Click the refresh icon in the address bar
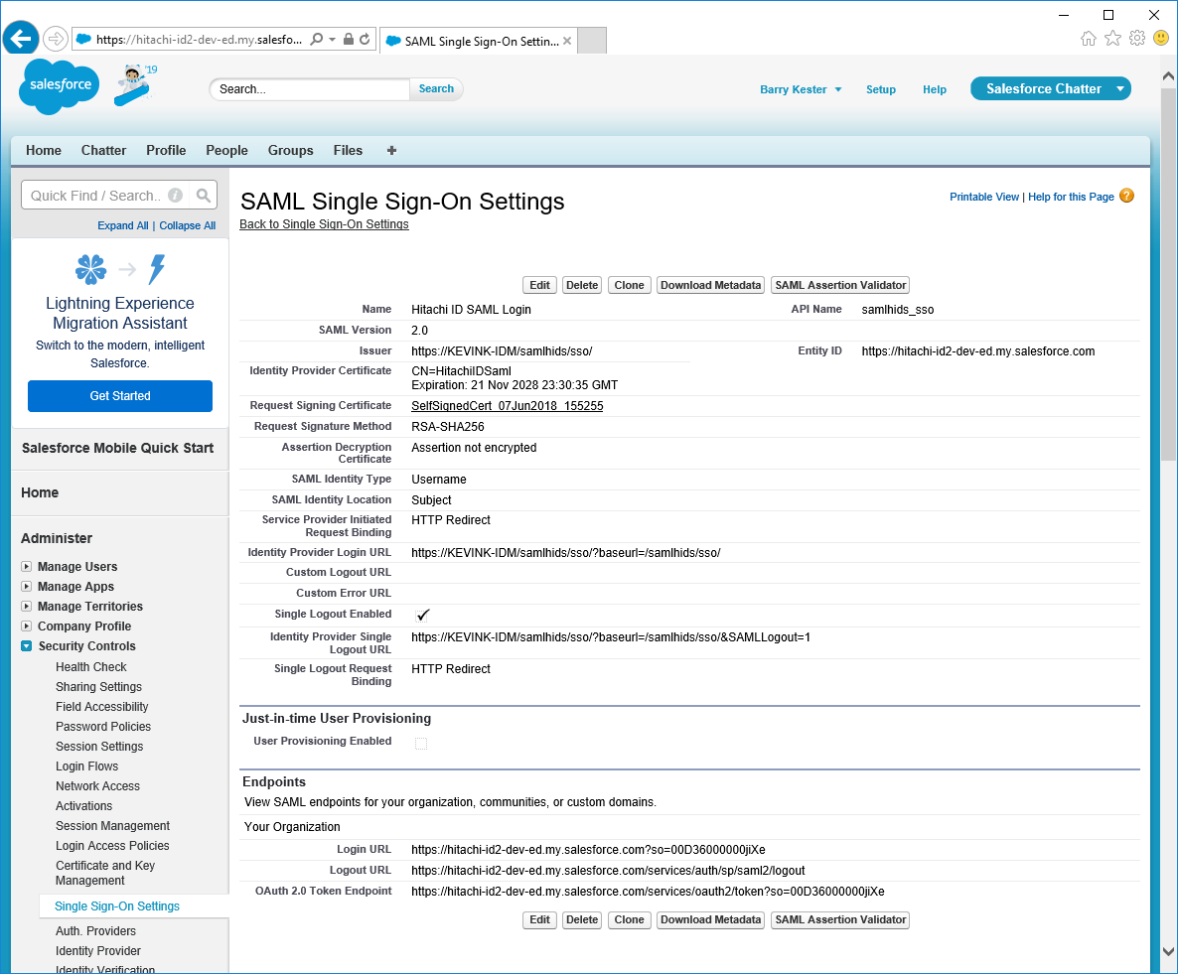Screen dimensions: 1178x974 click(x=365, y=40)
